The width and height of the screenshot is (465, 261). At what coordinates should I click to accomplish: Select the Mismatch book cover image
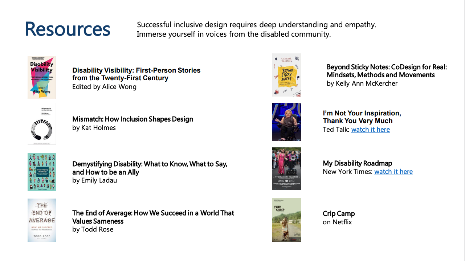point(42,124)
